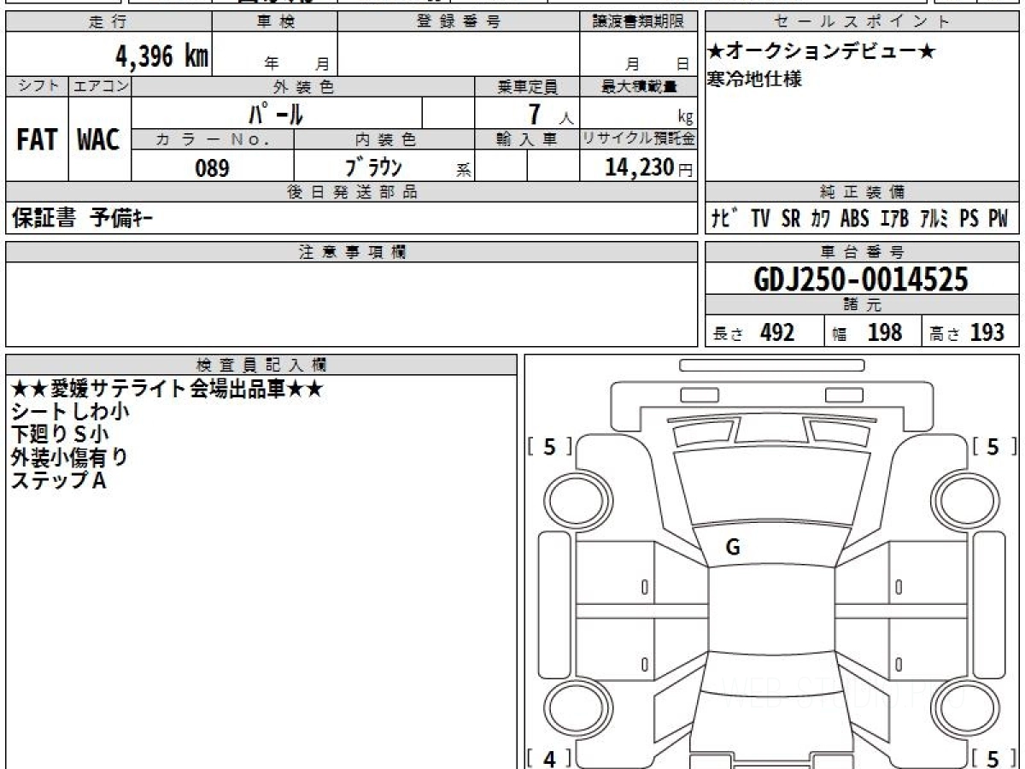Click the 後日発送部品 header
This screenshot has height=769, width=1025.
[352, 192]
